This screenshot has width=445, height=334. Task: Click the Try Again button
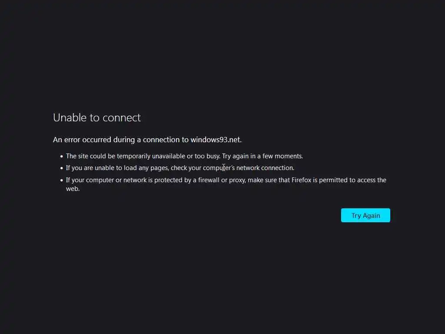tap(365, 215)
